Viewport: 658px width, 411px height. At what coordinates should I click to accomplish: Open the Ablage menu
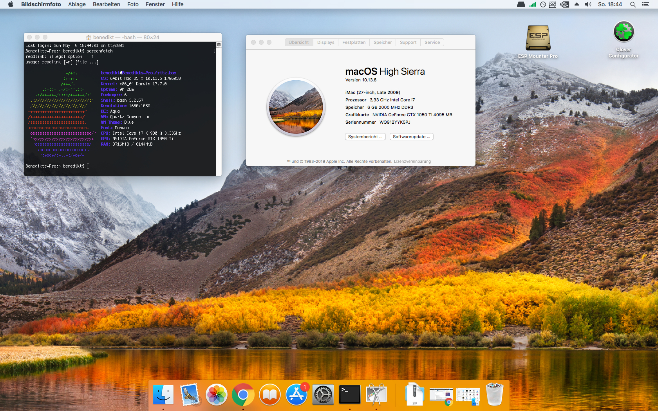click(77, 4)
